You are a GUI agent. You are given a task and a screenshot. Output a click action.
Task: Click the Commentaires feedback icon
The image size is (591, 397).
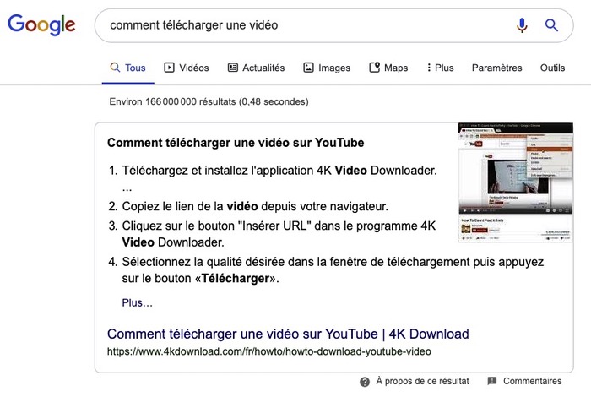[492, 381]
